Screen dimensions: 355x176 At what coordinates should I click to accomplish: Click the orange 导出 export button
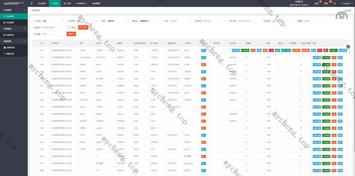(83, 27)
